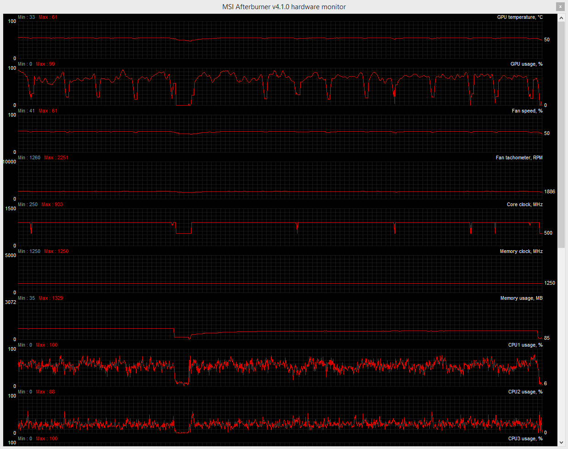
Task: Click CPU1 usage current value 6
Action: pos(546,383)
